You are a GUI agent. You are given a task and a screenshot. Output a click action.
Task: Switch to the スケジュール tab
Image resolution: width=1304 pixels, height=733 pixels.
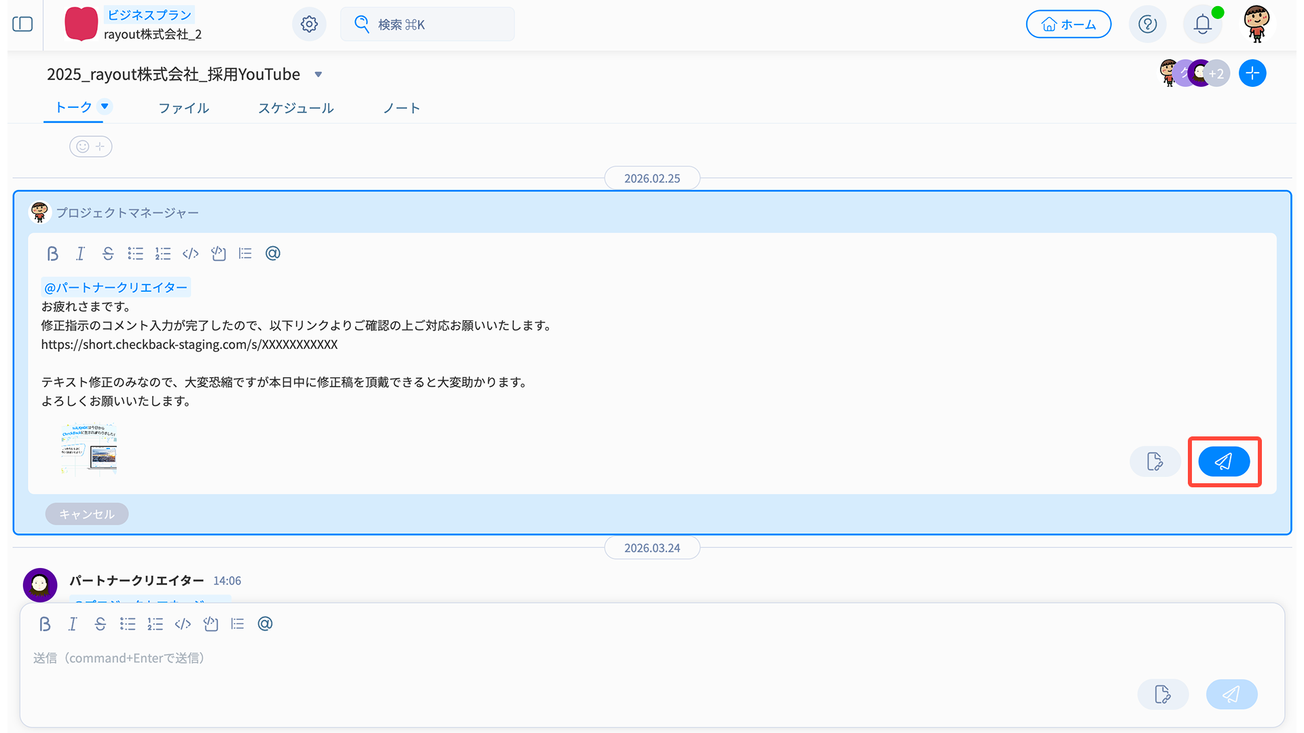click(295, 109)
